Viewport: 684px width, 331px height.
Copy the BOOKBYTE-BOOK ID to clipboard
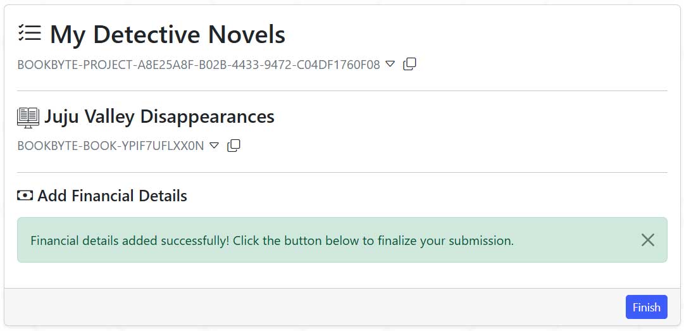point(233,146)
